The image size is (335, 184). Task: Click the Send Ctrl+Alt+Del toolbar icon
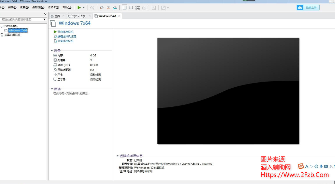click(x=92, y=7)
